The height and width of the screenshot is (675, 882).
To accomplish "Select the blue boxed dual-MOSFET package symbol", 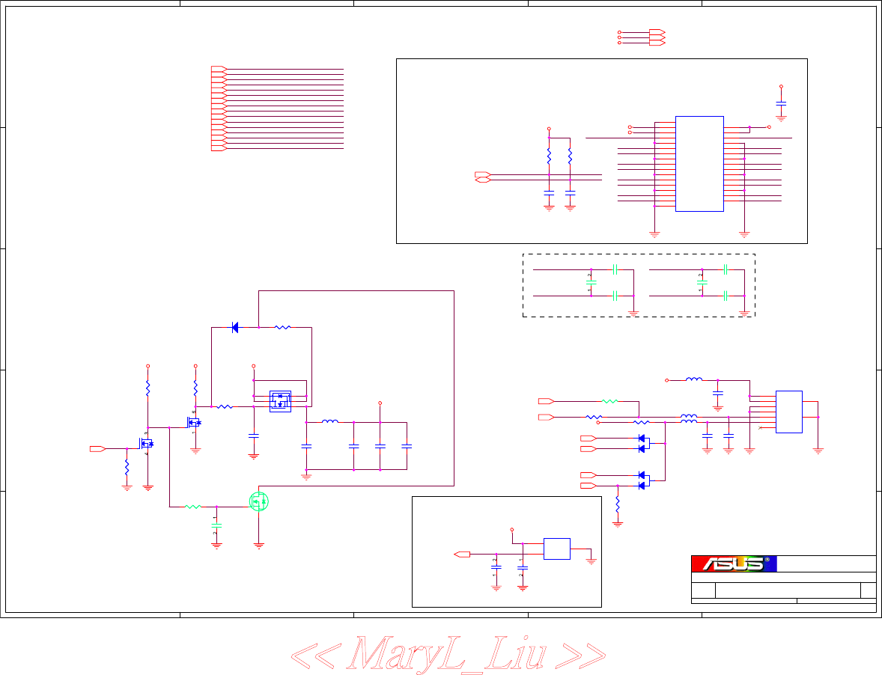I will 280,401.
